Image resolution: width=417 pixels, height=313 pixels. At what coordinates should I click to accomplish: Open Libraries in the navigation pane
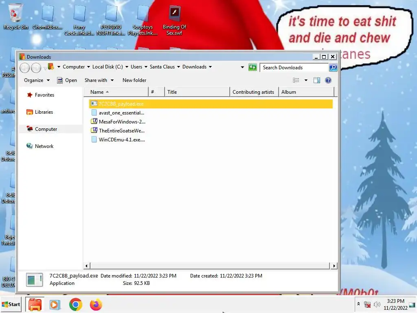40,112
